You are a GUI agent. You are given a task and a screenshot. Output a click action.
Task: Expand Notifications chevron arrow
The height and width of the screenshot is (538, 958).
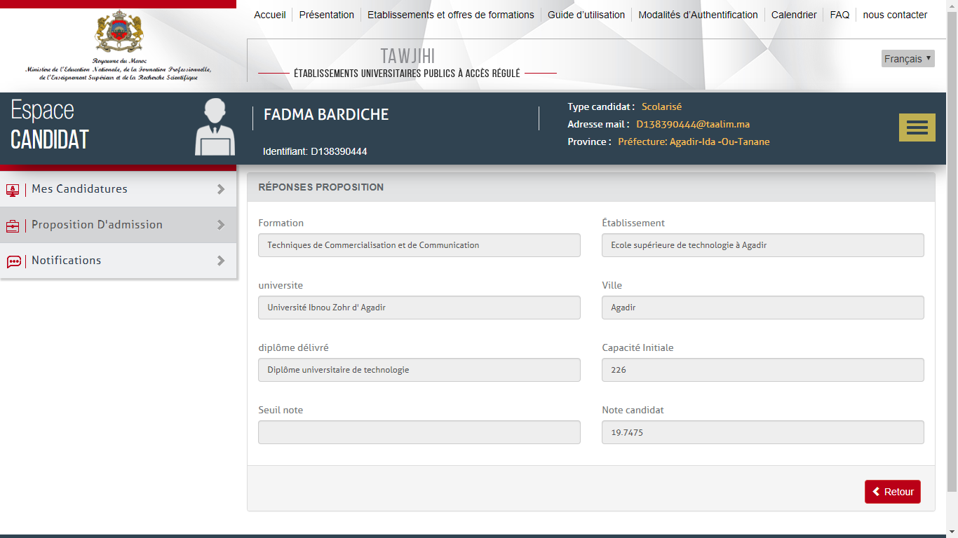click(x=221, y=261)
